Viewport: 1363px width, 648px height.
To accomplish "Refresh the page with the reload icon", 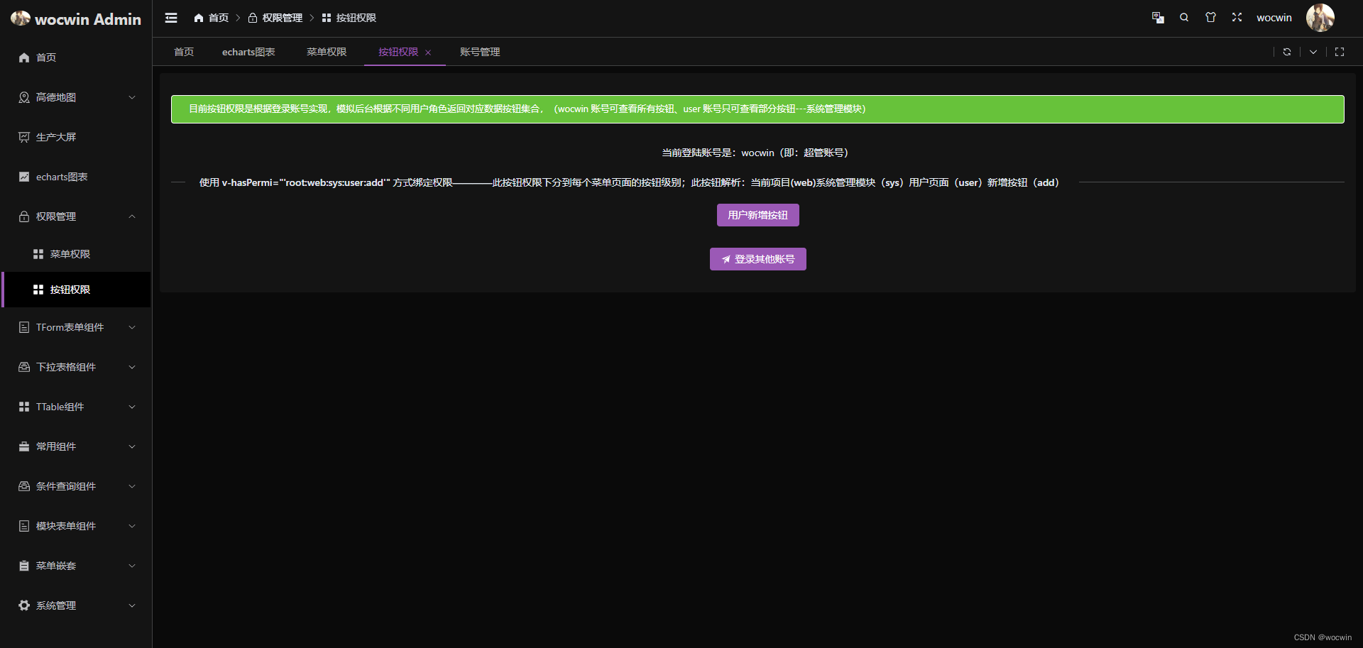I will click(1286, 52).
